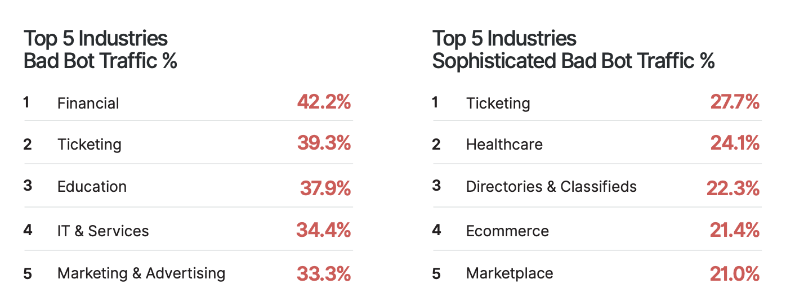Image resolution: width=786 pixels, height=306 pixels.
Task: Click the 27.7% Ticketing percentage
Action: (x=735, y=102)
